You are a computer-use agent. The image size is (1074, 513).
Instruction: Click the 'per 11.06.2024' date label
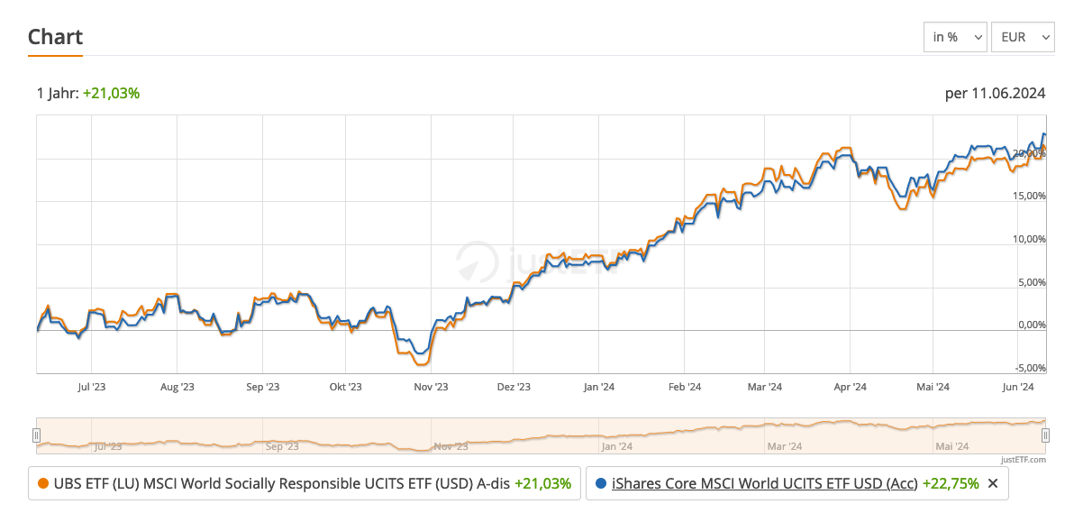coord(996,93)
